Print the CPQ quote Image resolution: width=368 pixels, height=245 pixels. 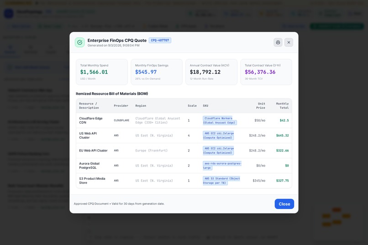tap(278, 42)
